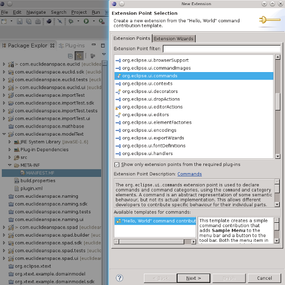The width and height of the screenshot is (285, 285).
Task: Click the Extension Point filter input field
Action: click(222, 49)
